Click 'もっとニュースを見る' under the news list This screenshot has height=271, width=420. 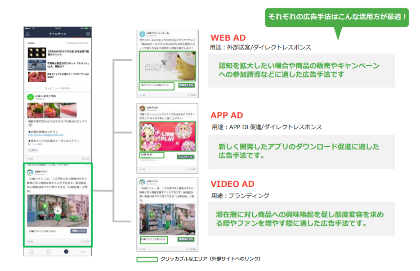point(58,88)
